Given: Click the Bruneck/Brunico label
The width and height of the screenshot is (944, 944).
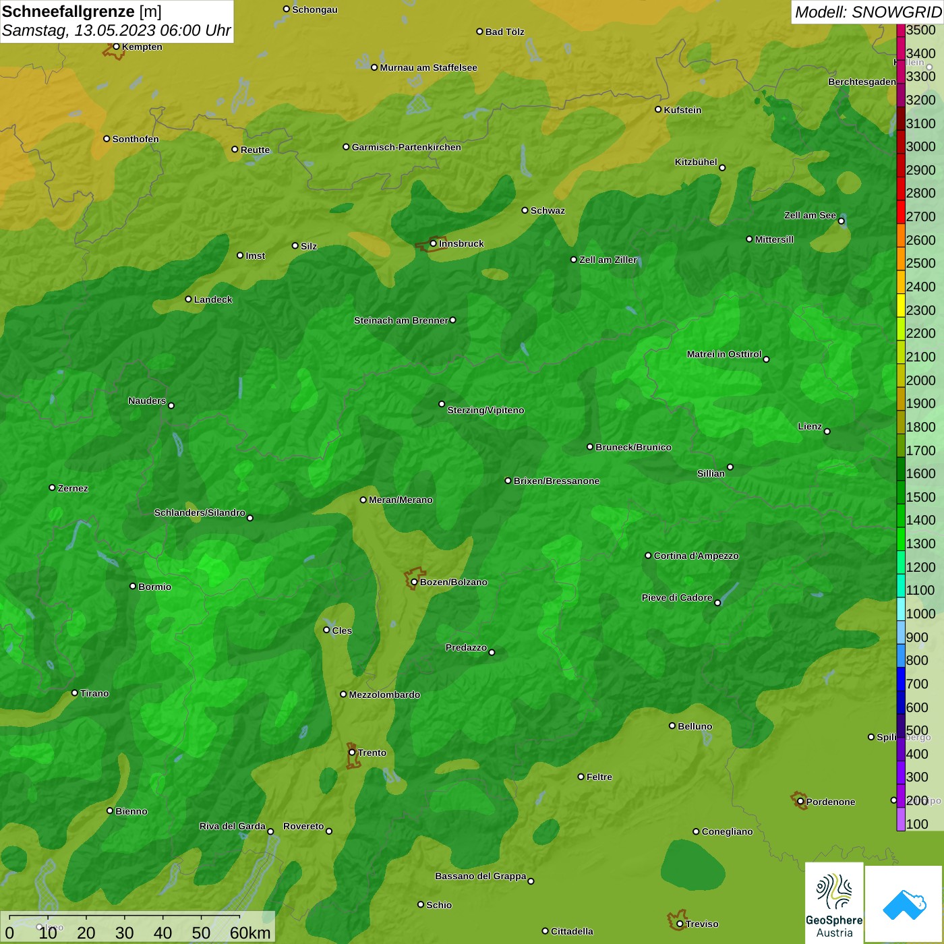Looking at the screenshot, I should 633,447.
